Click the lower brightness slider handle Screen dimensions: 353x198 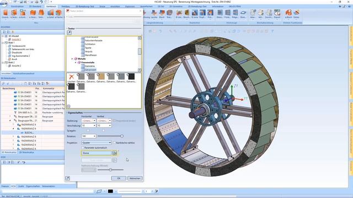110,170
